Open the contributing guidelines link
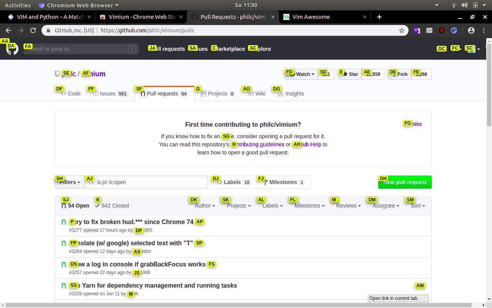492x308 pixels. tap(258, 144)
